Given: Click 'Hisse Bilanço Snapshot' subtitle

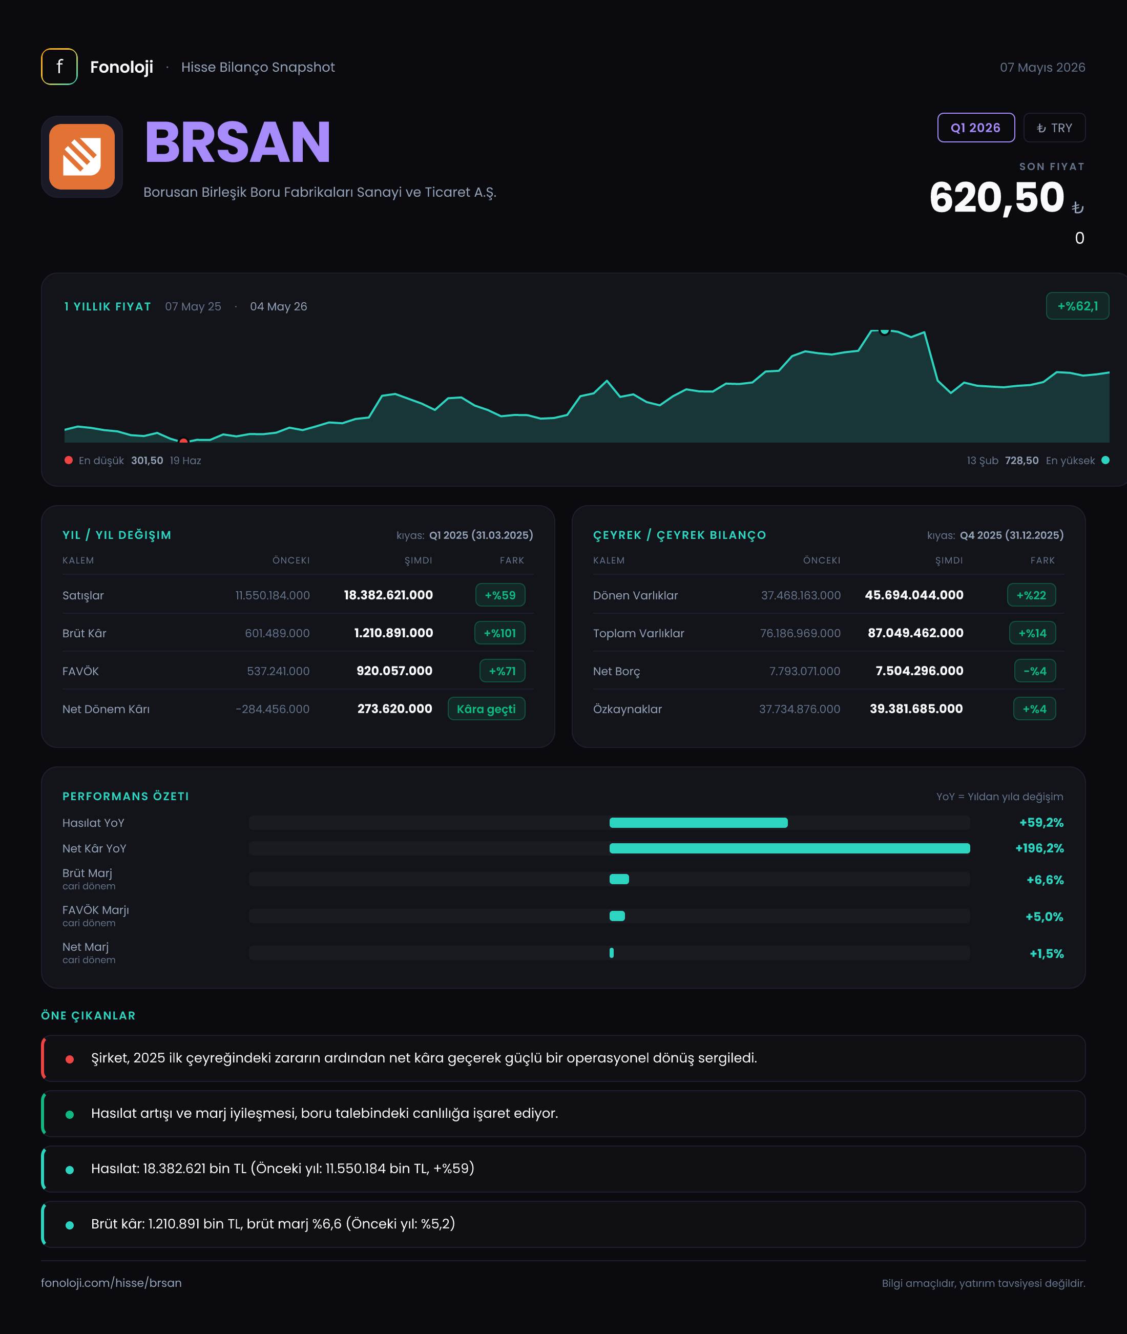Looking at the screenshot, I should click(x=258, y=67).
